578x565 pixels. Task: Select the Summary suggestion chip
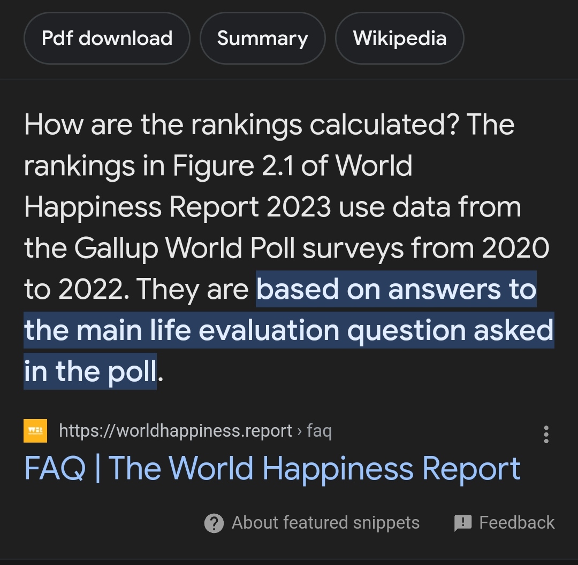(262, 38)
